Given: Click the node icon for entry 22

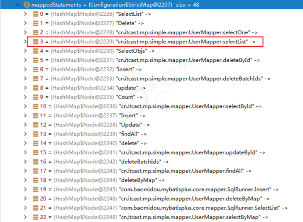Looking at the screenshot, I should 36,217.
